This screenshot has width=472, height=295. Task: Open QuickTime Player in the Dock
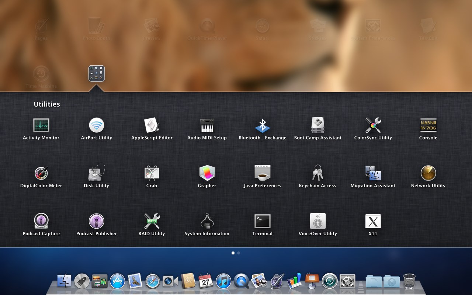[241, 281]
